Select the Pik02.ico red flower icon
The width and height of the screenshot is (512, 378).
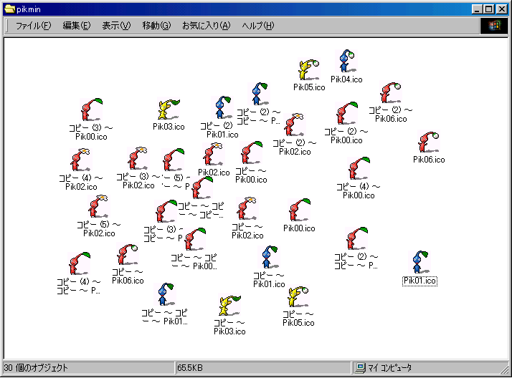(x=213, y=154)
